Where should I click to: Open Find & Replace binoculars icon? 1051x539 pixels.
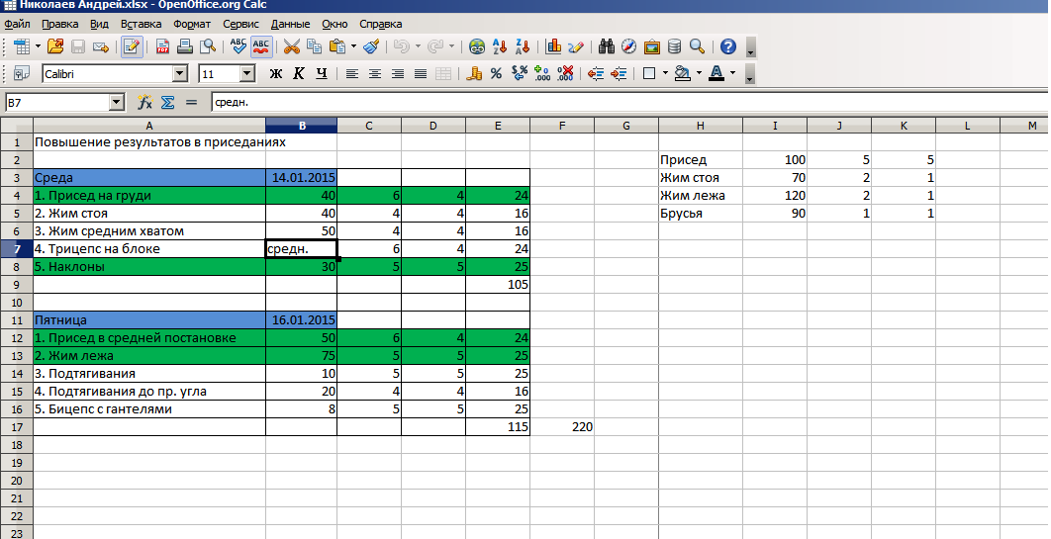607,46
